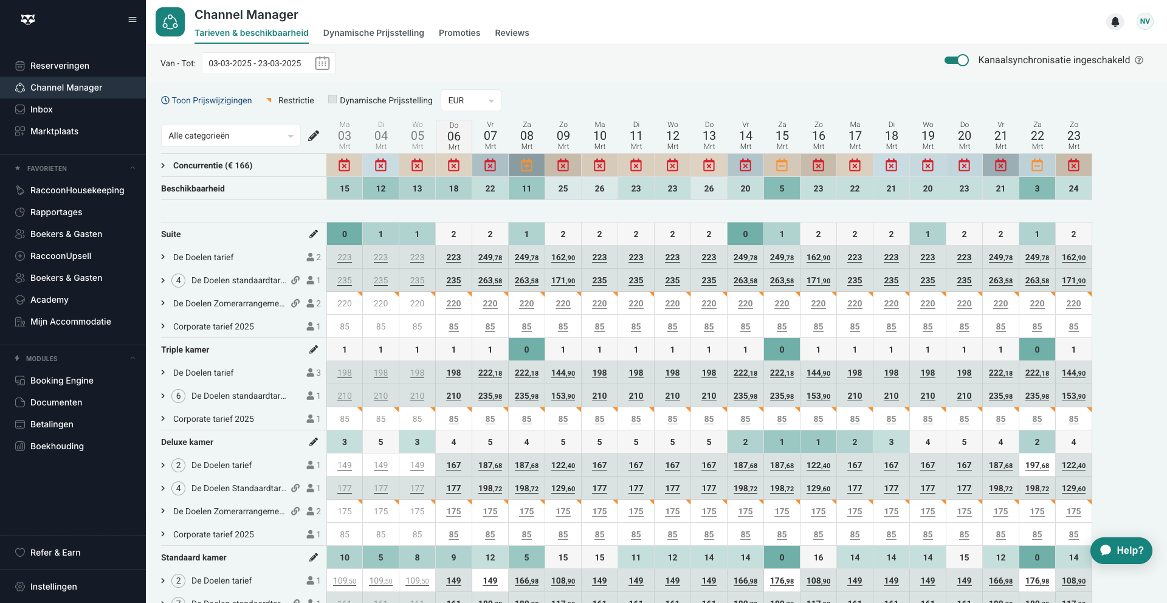The image size is (1167, 603).
Task: Expand Suite Corporate tarief 2025 row
Action: [163, 326]
